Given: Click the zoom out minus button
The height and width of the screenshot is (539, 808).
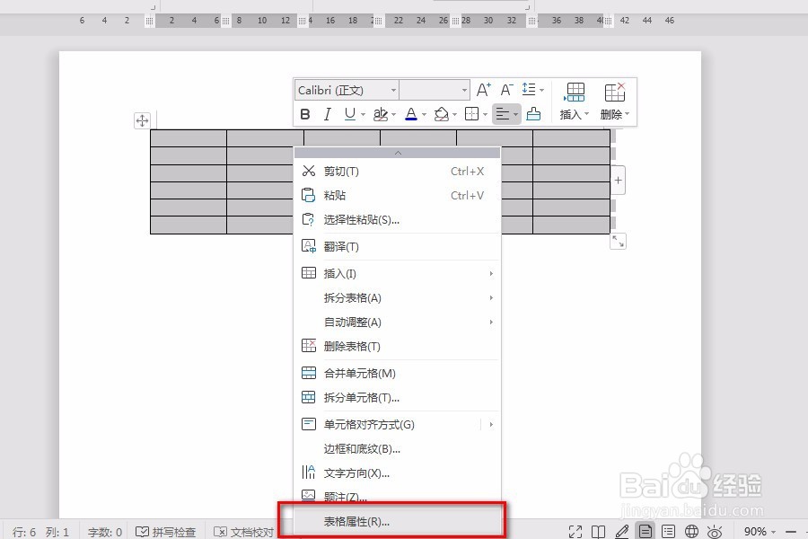Looking at the screenshot, I should [790, 532].
